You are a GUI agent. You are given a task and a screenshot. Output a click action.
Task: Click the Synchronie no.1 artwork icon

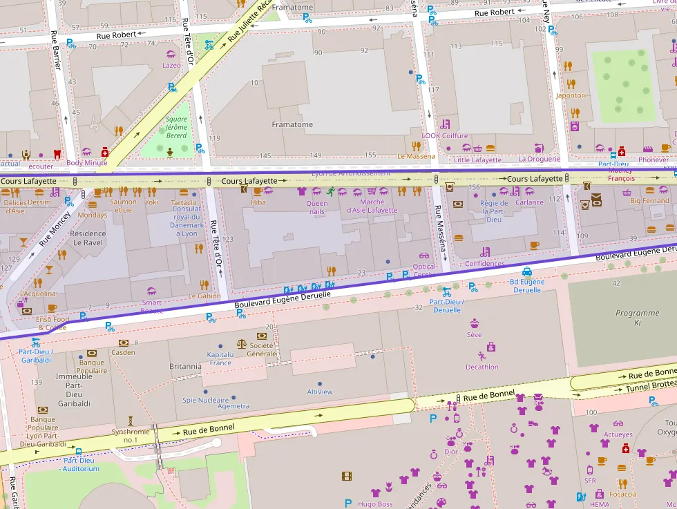pyautogui.click(x=130, y=420)
